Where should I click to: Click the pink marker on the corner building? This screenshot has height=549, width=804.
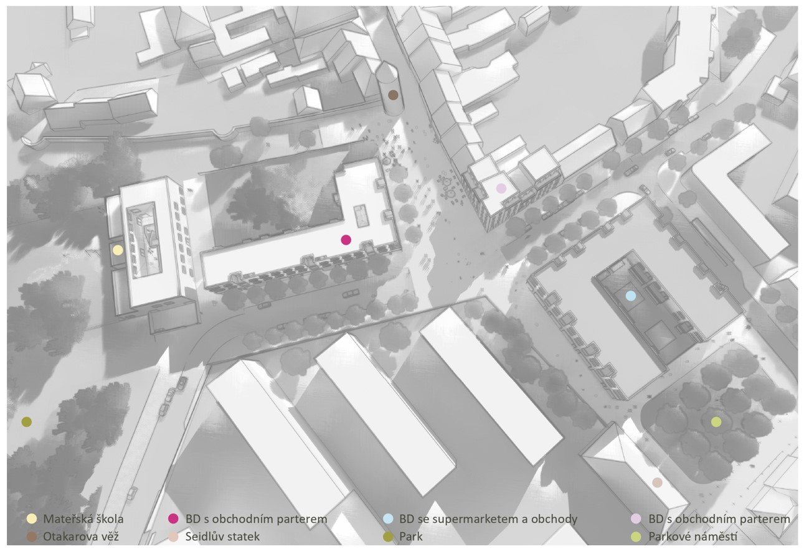pos(501,188)
